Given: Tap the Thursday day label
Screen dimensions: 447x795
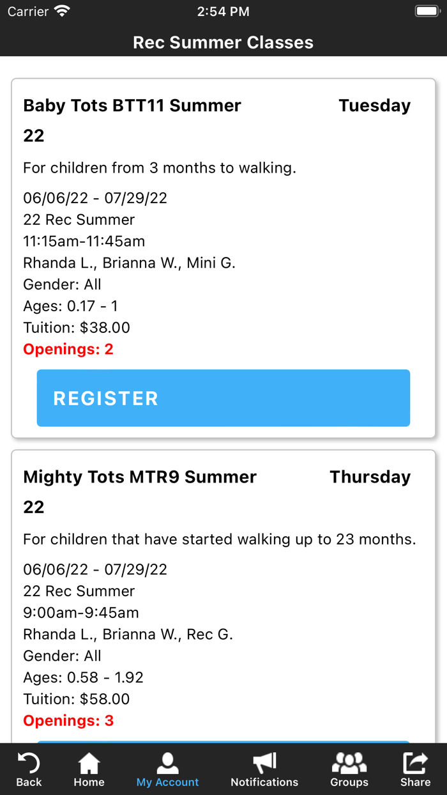Looking at the screenshot, I should (x=370, y=477).
